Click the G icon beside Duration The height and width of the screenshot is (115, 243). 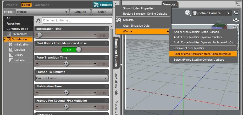tap(11, 50)
